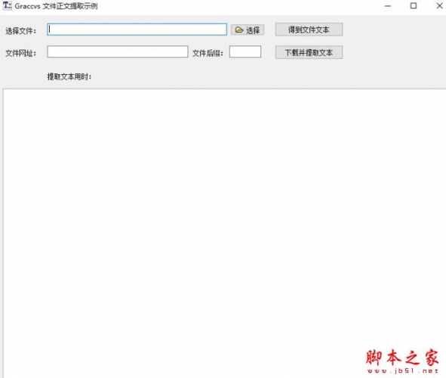Click the 提取文本用时 label

click(x=69, y=76)
